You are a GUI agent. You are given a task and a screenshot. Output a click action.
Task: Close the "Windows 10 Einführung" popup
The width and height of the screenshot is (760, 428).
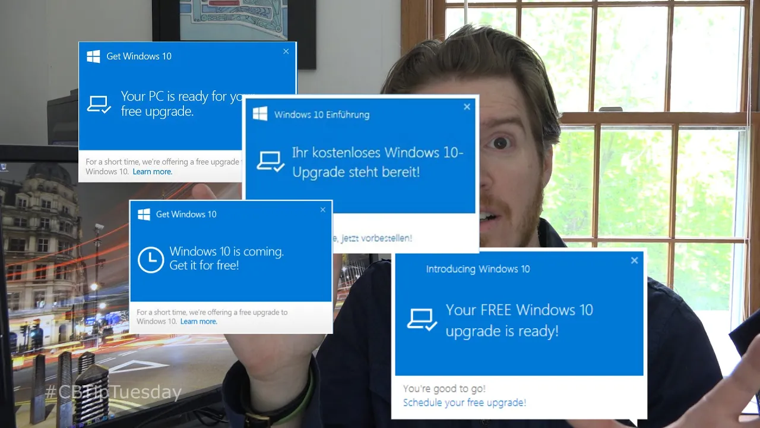coord(467,107)
